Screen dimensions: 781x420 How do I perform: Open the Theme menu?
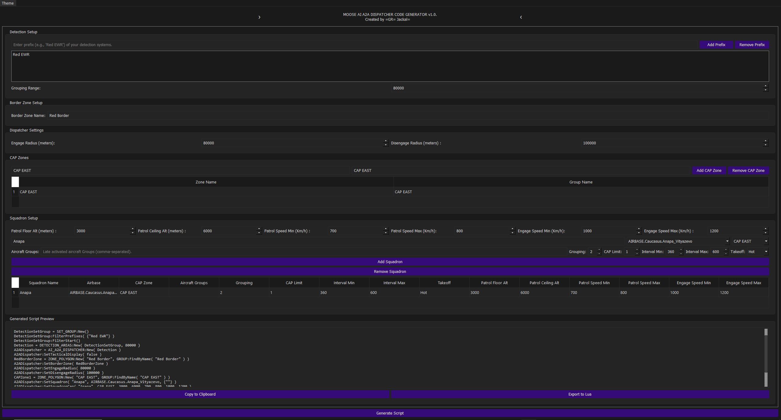click(8, 3)
